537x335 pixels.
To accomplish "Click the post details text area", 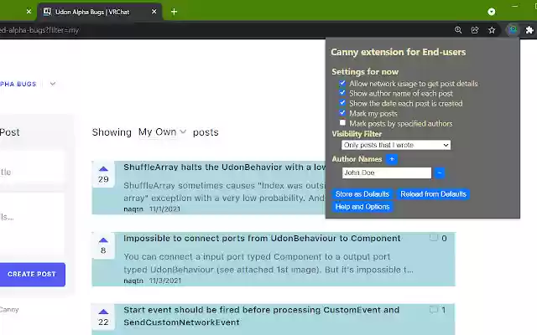I will pos(32,224).
